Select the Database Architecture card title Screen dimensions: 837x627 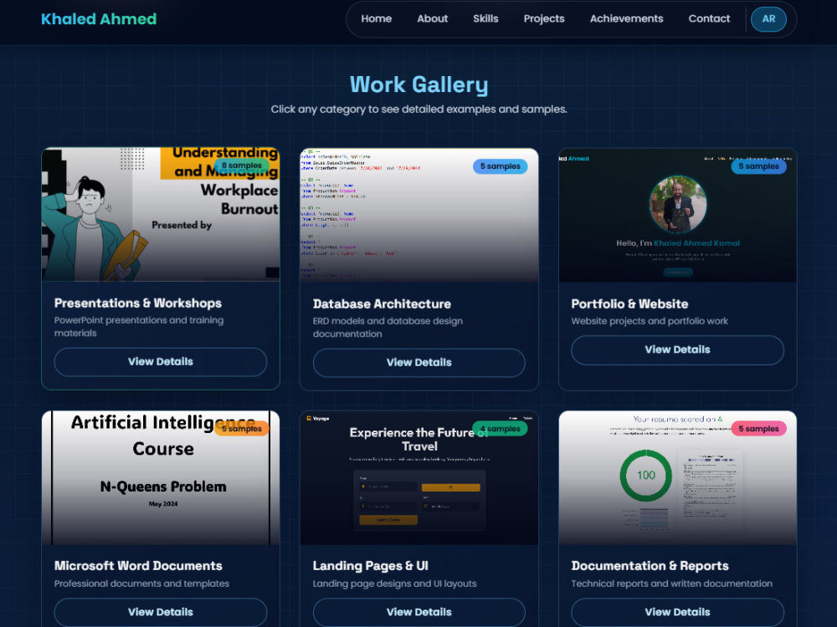(x=382, y=304)
